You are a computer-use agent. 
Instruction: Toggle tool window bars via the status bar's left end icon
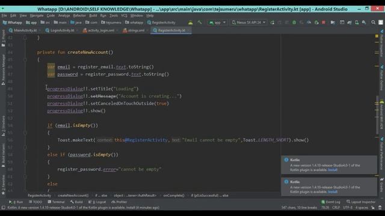[x=3, y=208]
